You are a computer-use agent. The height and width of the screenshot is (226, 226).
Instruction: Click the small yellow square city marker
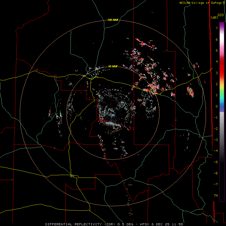point(72,176)
